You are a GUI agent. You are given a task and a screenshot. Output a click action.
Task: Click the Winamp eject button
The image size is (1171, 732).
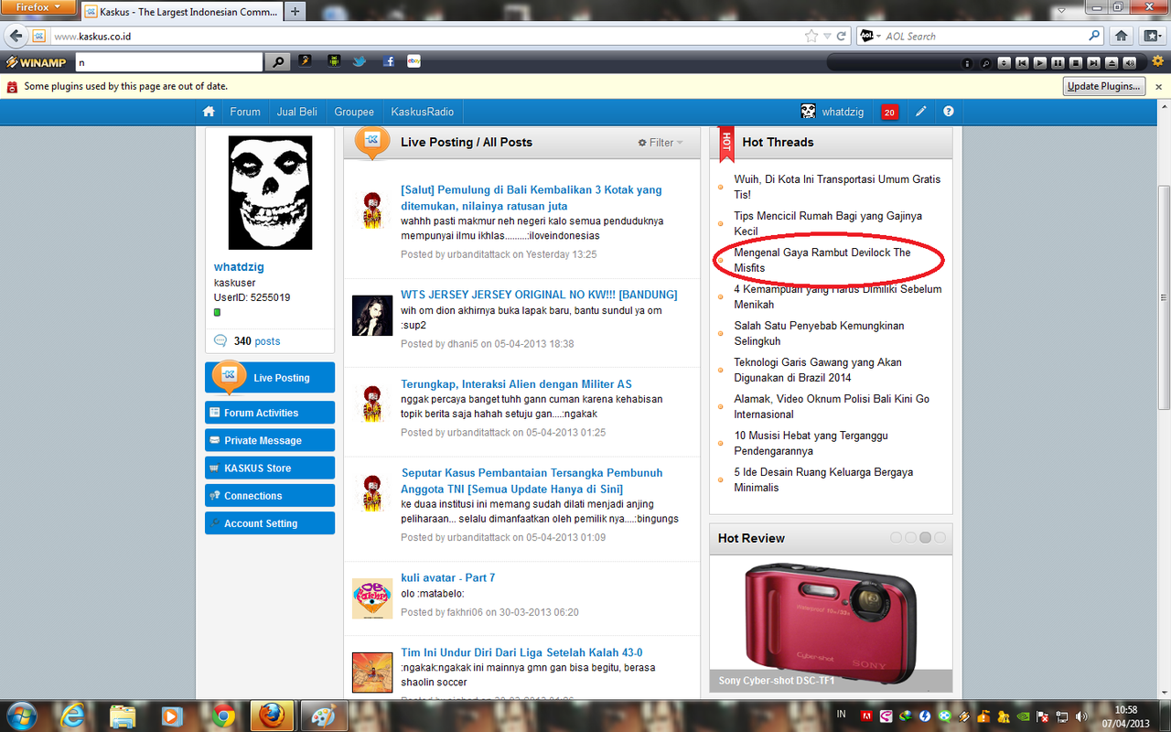click(1112, 63)
